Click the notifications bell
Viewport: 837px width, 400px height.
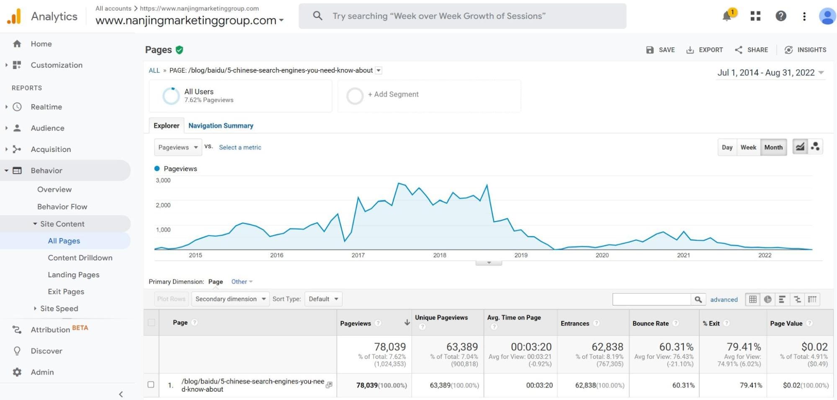coord(727,16)
